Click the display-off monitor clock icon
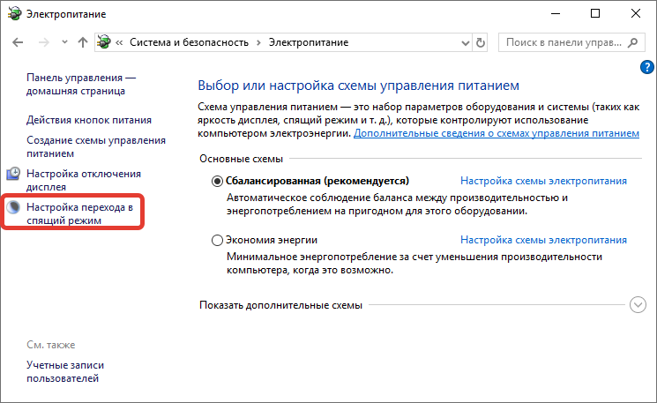The height and width of the screenshot is (403, 657). point(13,174)
